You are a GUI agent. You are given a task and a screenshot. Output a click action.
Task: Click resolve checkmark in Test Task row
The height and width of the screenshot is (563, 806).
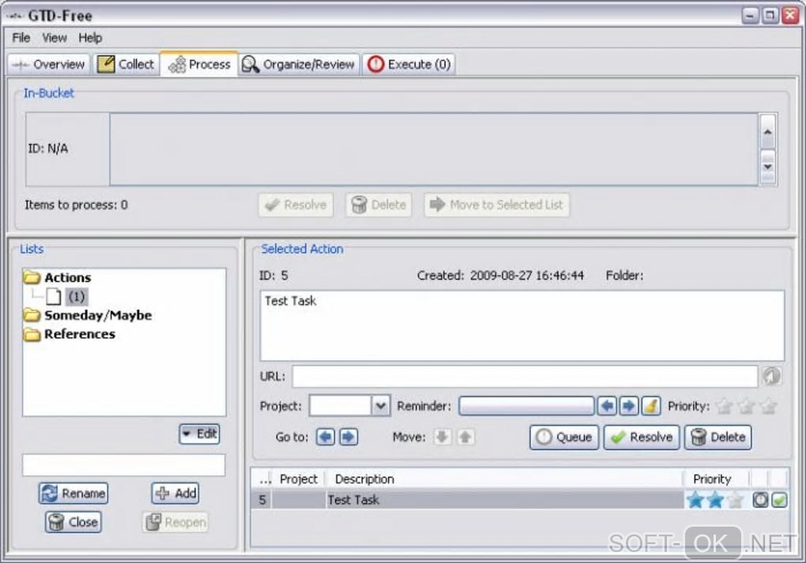779,500
